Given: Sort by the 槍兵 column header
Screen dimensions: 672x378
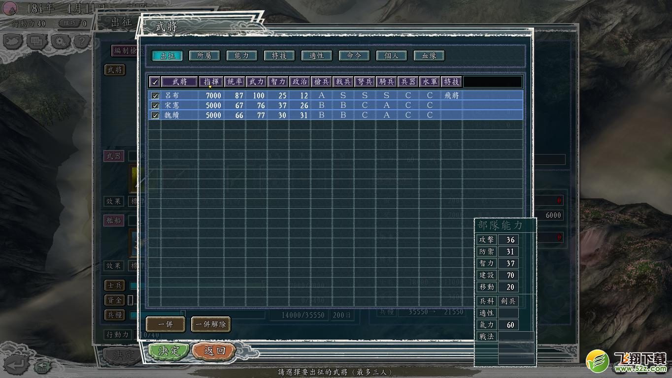Looking at the screenshot, I should 321,82.
